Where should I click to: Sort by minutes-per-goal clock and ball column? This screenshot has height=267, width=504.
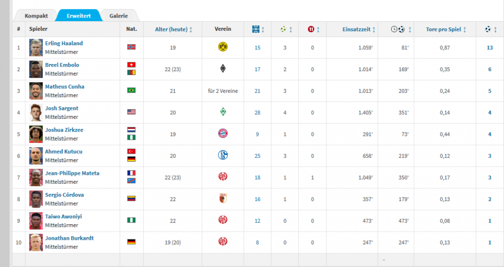401,30
